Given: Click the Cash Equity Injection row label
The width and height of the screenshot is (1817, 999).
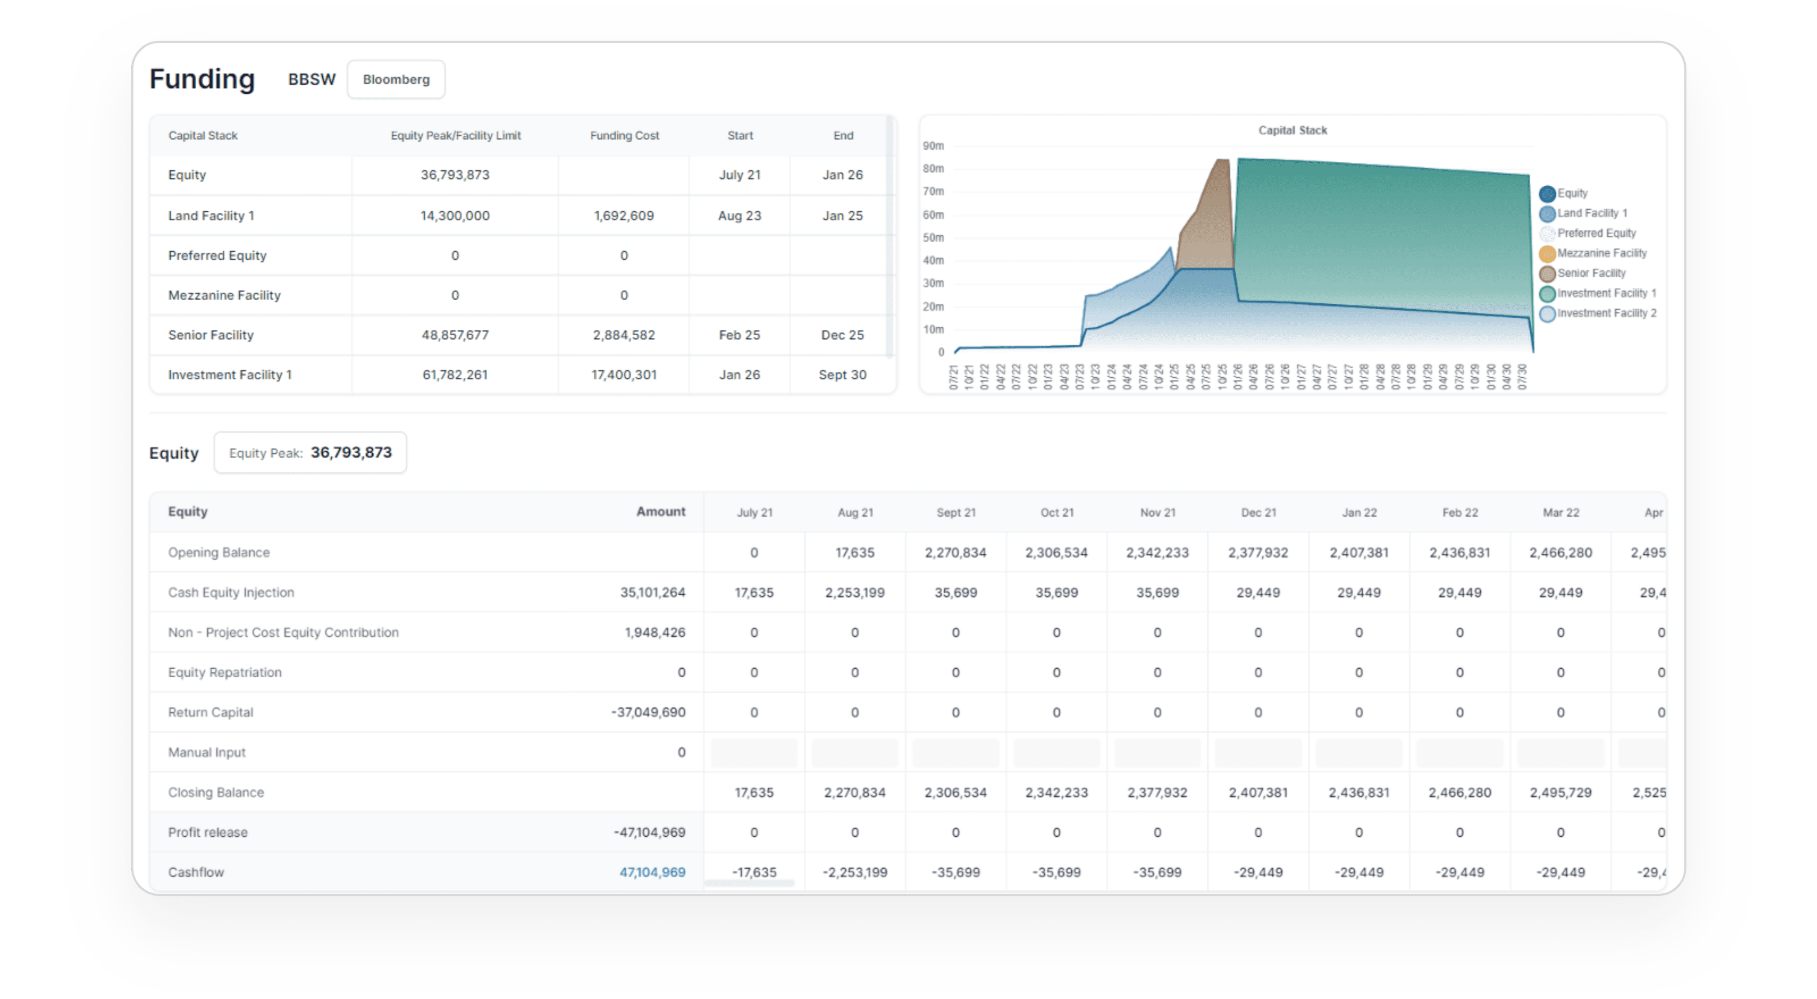Looking at the screenshot, I should (231, 593).
